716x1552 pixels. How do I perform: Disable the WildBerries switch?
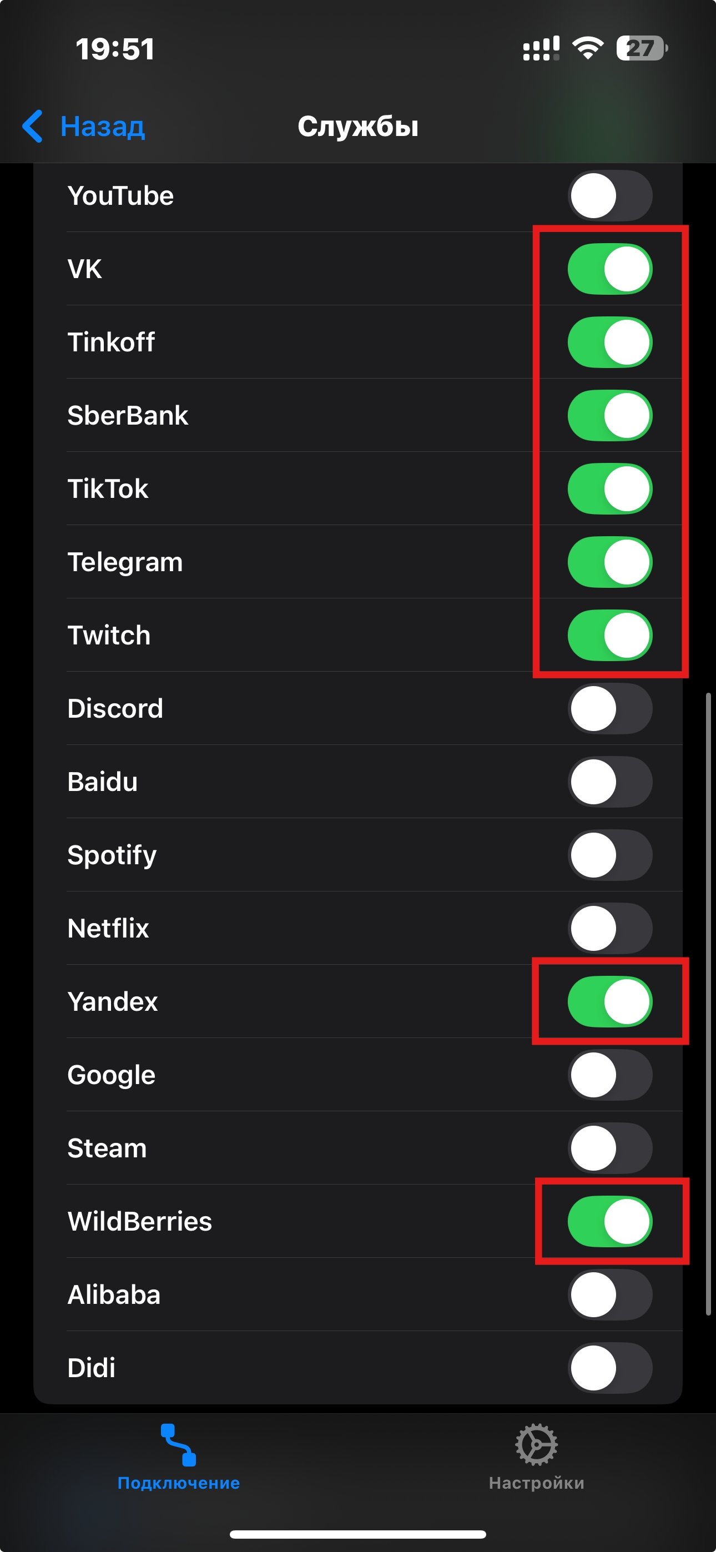610,1221
